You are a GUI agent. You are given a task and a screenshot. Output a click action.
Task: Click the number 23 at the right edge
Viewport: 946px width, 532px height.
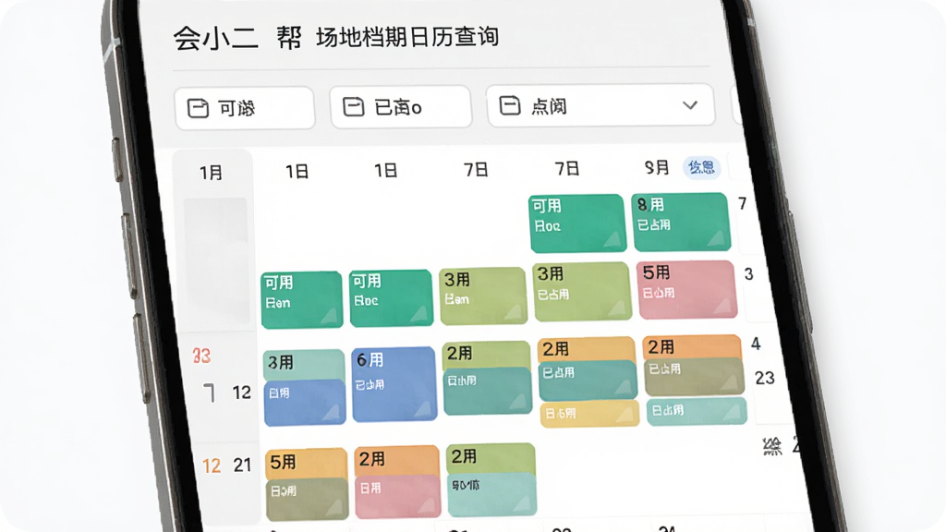[x=764, y=378]
